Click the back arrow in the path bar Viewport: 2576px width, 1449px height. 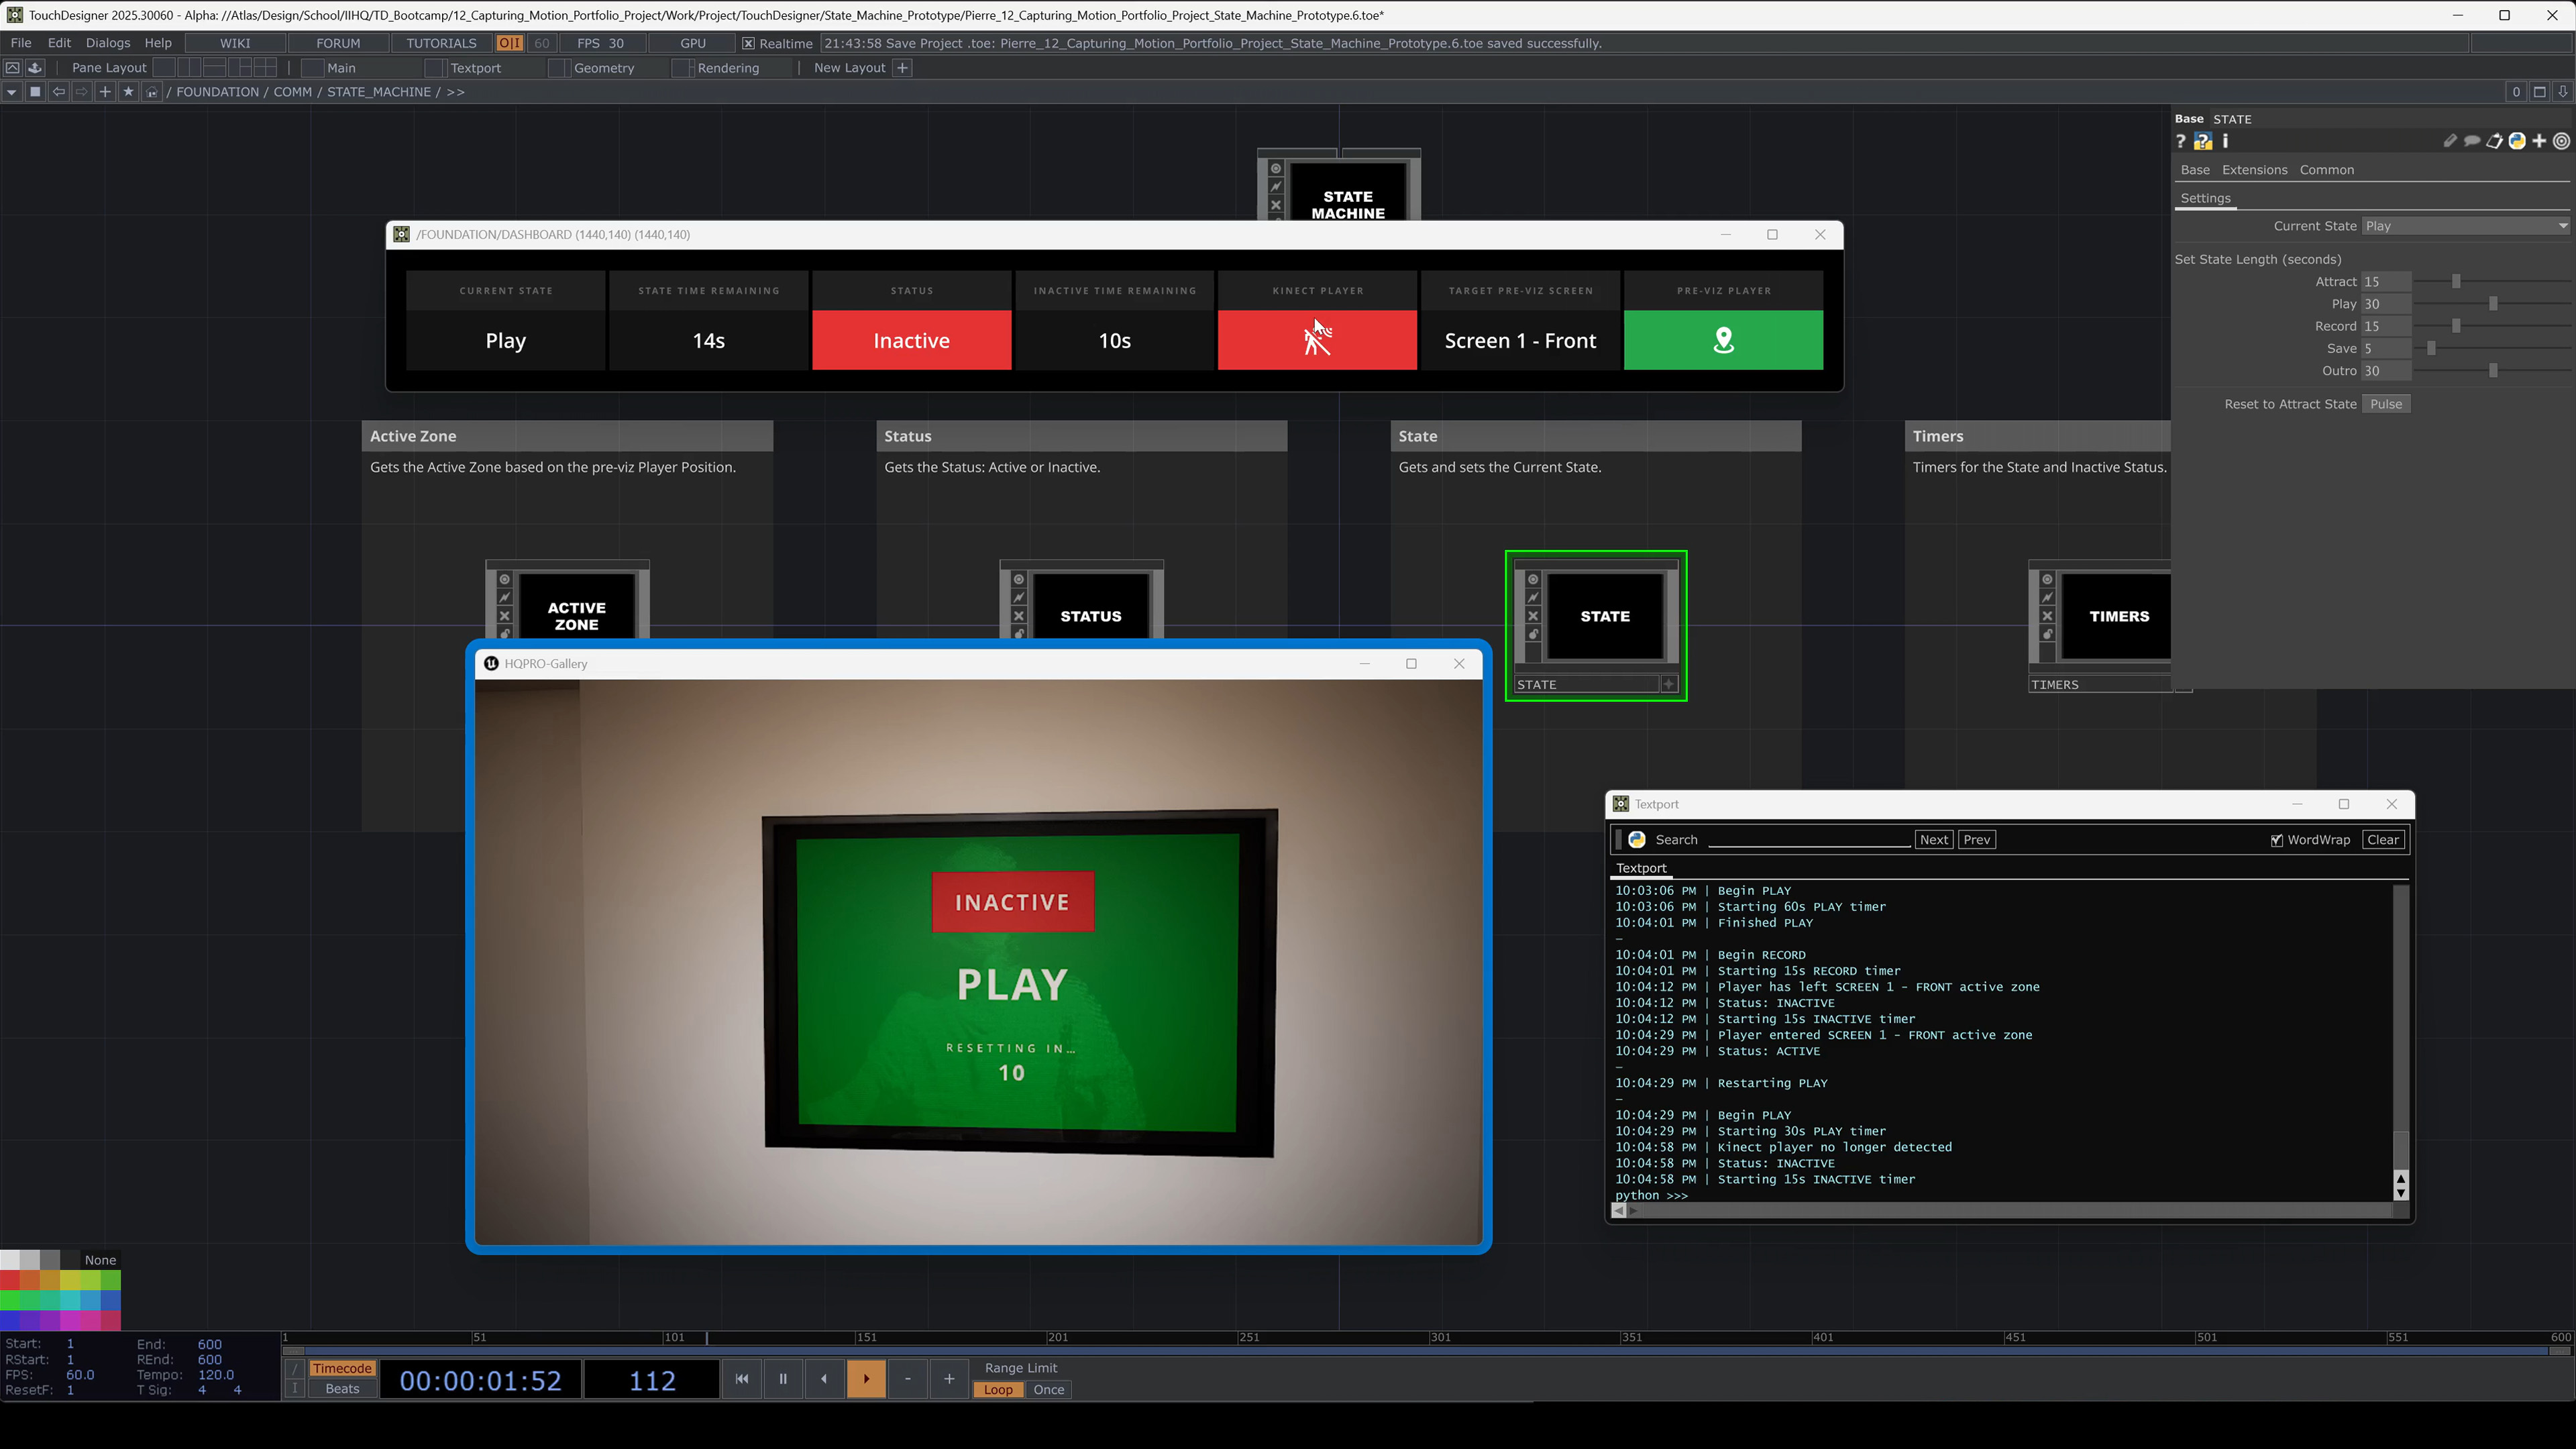pos(58,91)
